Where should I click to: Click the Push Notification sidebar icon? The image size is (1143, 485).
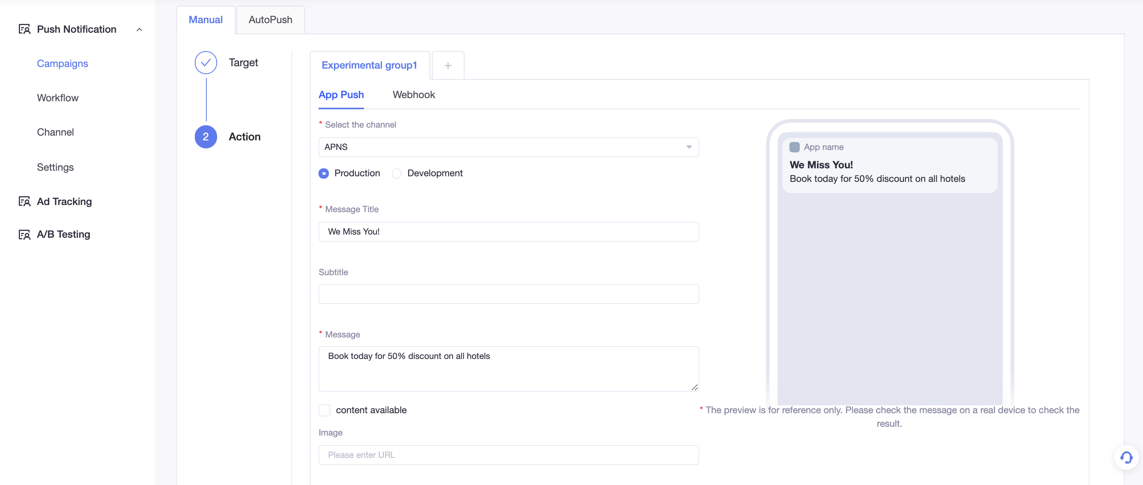24,29
